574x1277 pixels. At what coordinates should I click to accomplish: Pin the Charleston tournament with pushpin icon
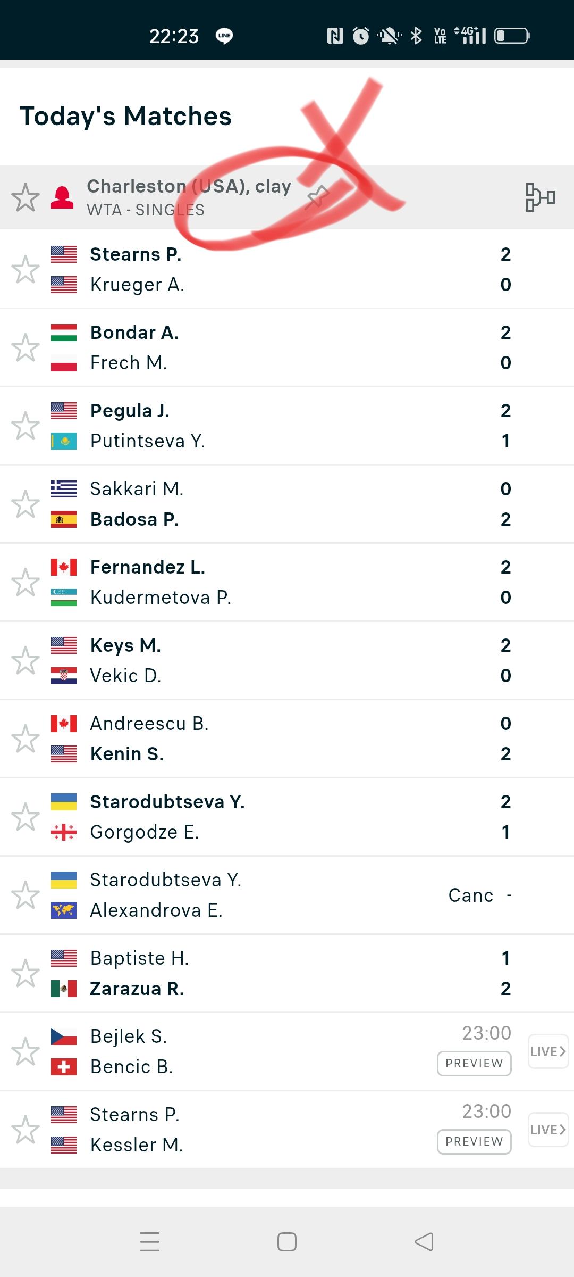(x=317, y=197)
